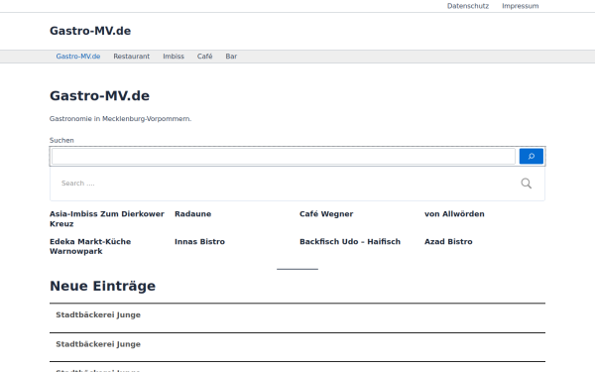595x372 pixels.
Task: Open the Café menu item
Action: point(204,57)
